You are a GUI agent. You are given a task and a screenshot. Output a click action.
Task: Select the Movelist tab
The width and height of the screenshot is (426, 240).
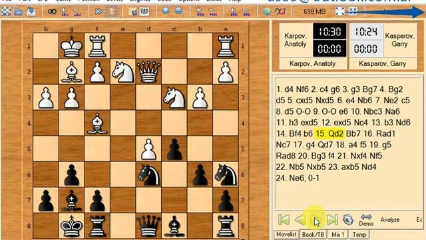pos(286,234)
